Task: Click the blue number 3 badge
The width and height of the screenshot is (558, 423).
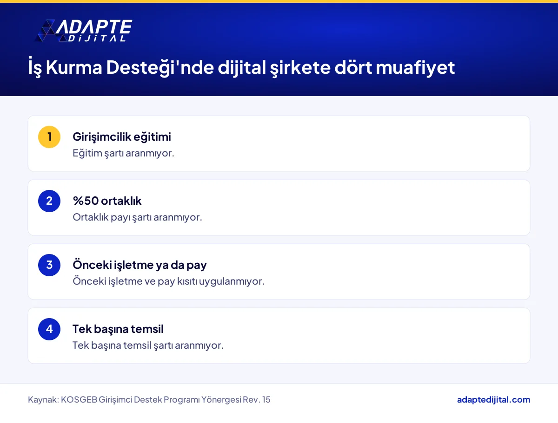Action: (49, 265)
